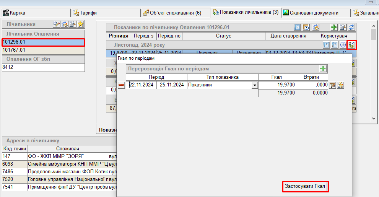Open the Об'єкт споживання (6) tab
This screenshot has width=379, height=197.
(172, 13)
